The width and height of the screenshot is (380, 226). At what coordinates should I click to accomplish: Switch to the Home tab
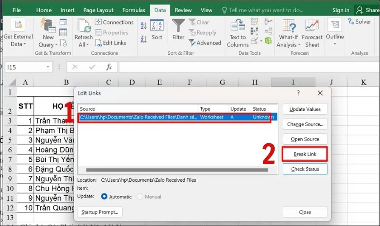pyautogui.click(x=44, y=10)
